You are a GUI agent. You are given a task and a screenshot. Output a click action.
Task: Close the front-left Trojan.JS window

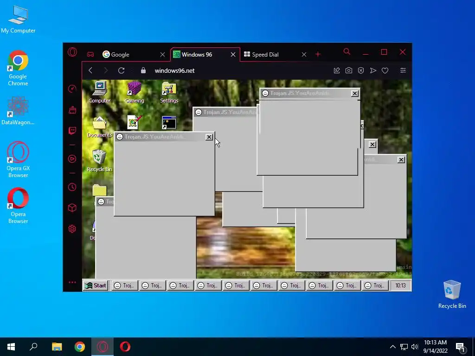click(x=209, y=137)
